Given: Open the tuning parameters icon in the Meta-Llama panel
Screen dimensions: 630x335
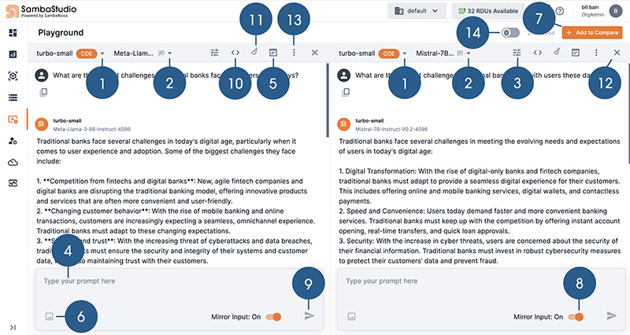Looking at the screenshot, I should (x=215, y=53).
